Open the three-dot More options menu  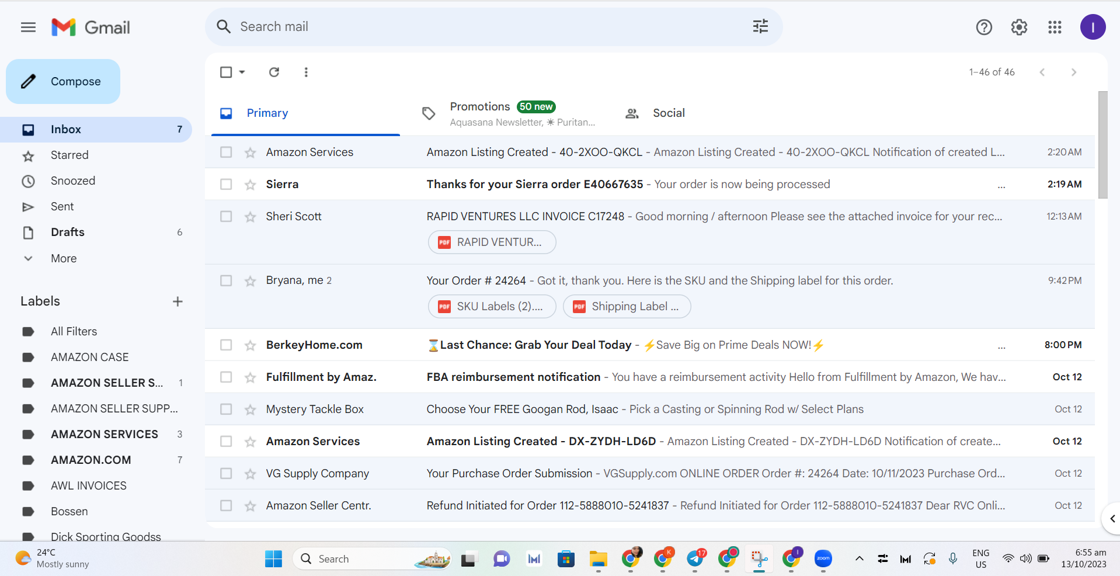click(x=306, y=72)
